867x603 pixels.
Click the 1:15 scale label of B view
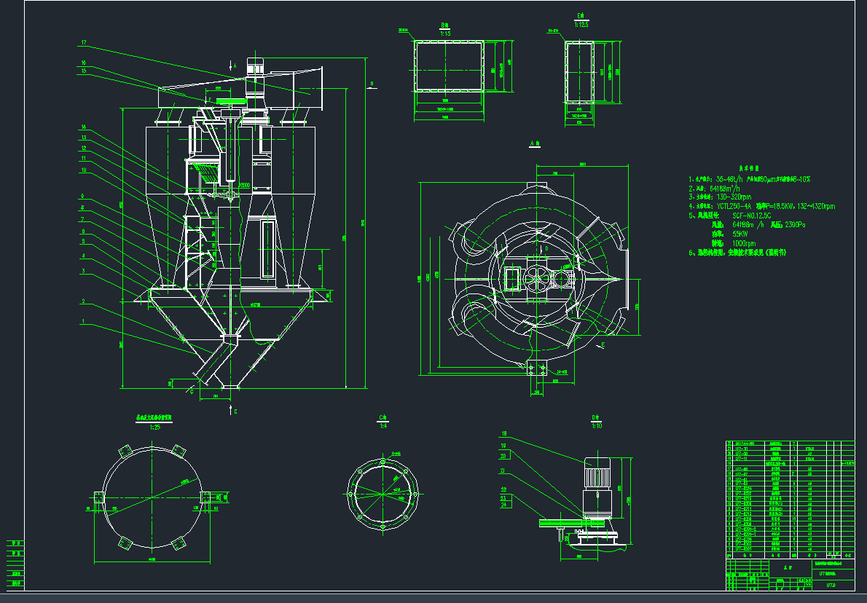(444, 33)
